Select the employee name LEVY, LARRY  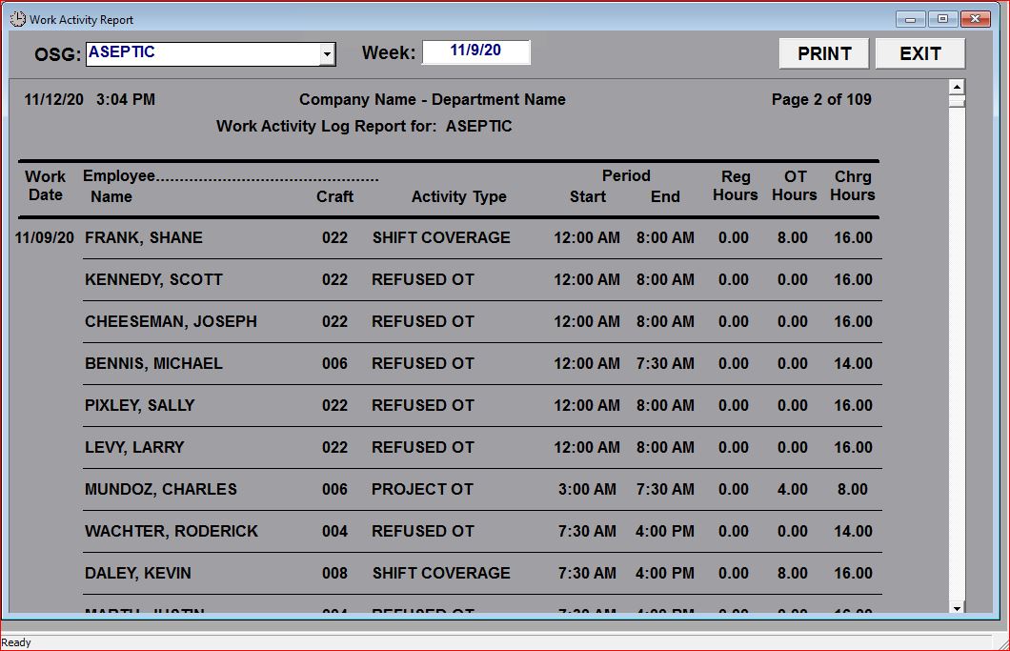coord(134,447)
